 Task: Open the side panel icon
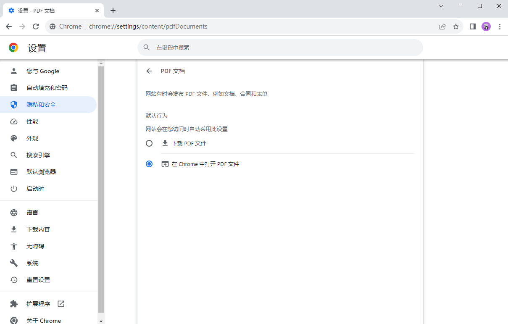[473, 26]
